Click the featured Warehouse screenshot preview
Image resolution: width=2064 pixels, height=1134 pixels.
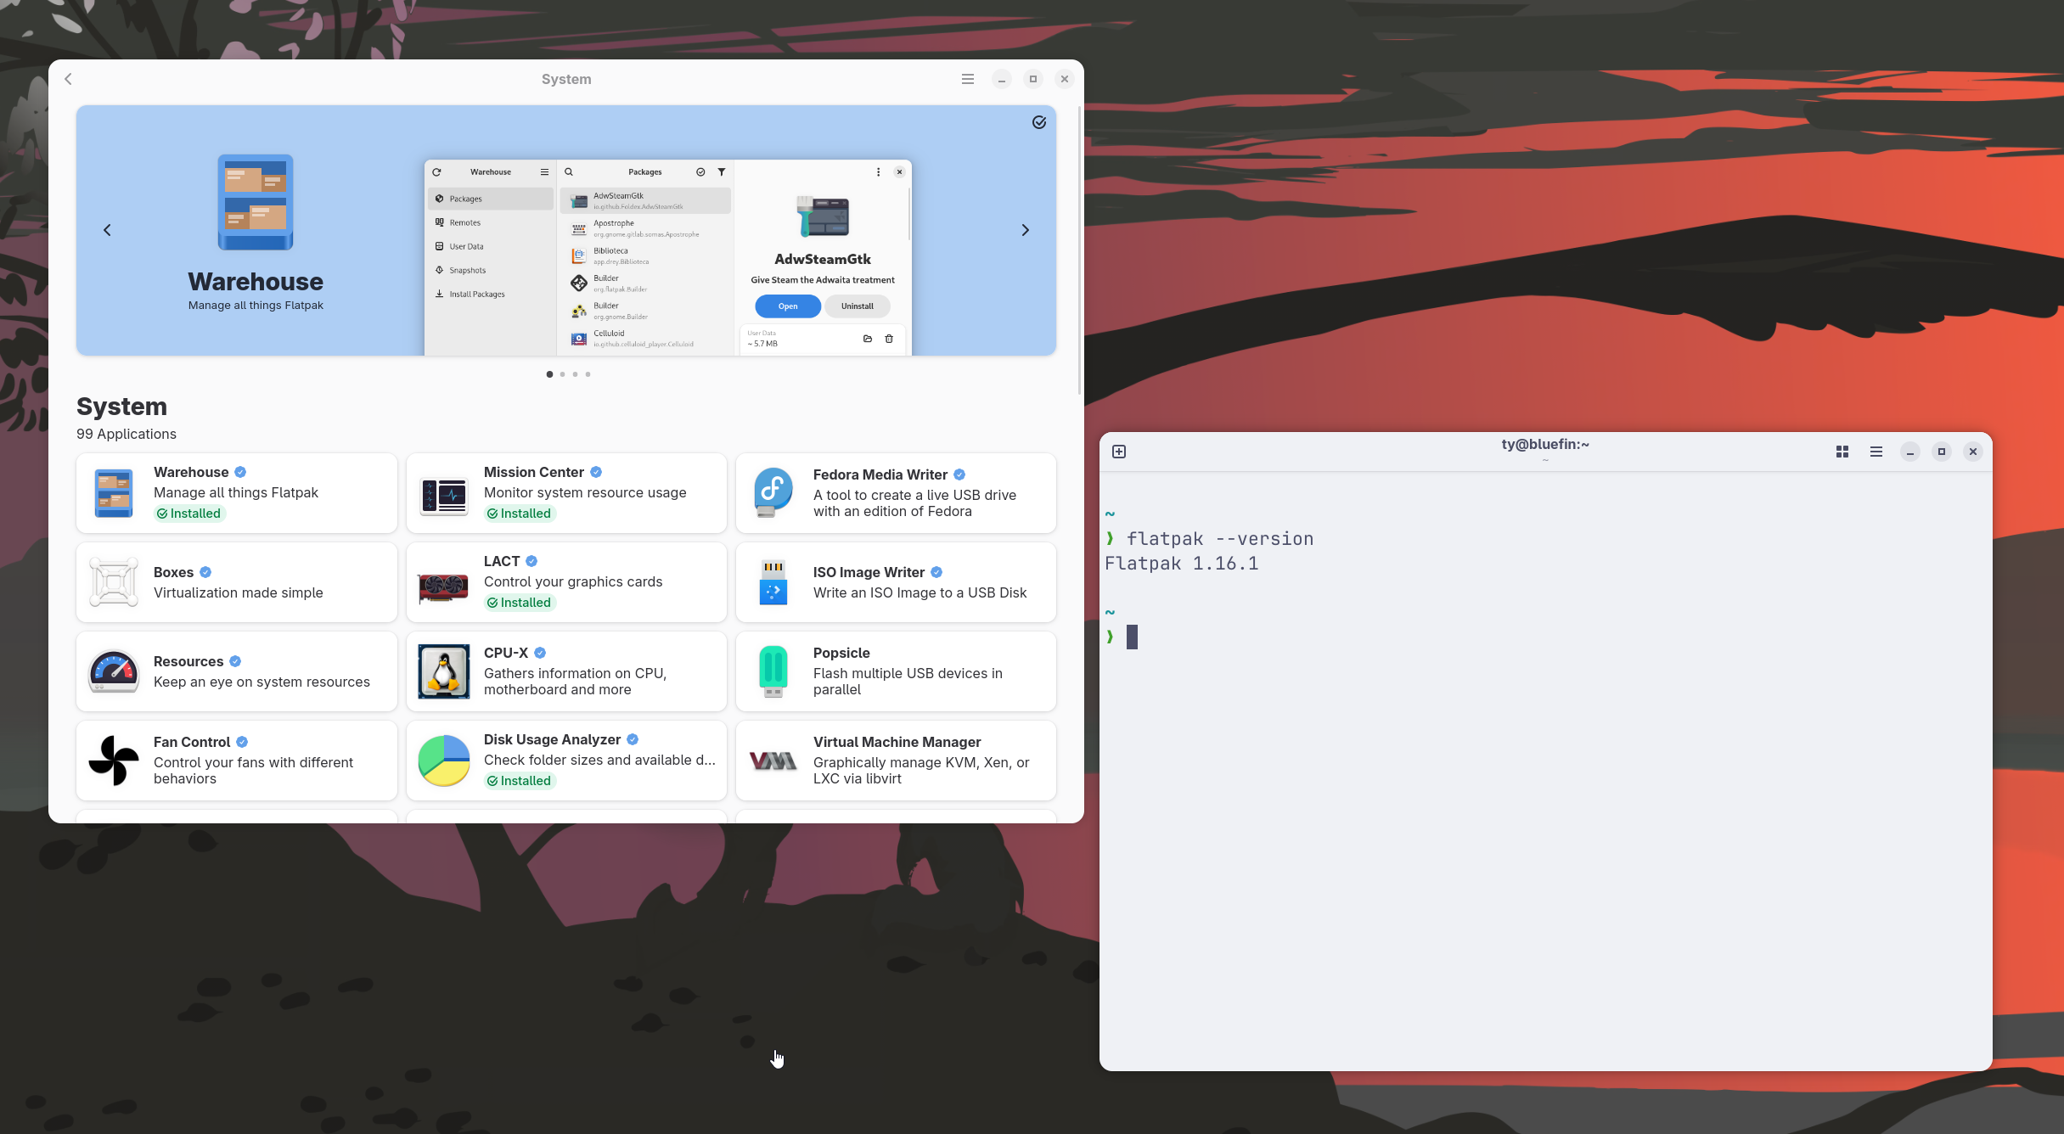[x=668, y=257]
